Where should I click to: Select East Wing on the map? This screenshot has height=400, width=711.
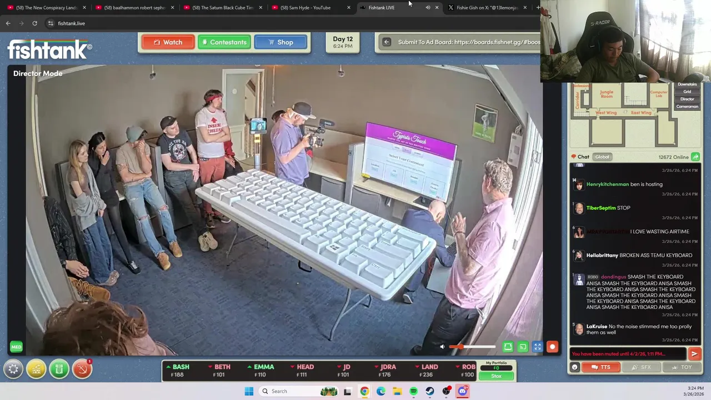click(x=641, y=113)
